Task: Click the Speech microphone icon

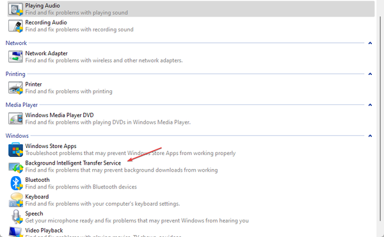Action: coord(17,217)
